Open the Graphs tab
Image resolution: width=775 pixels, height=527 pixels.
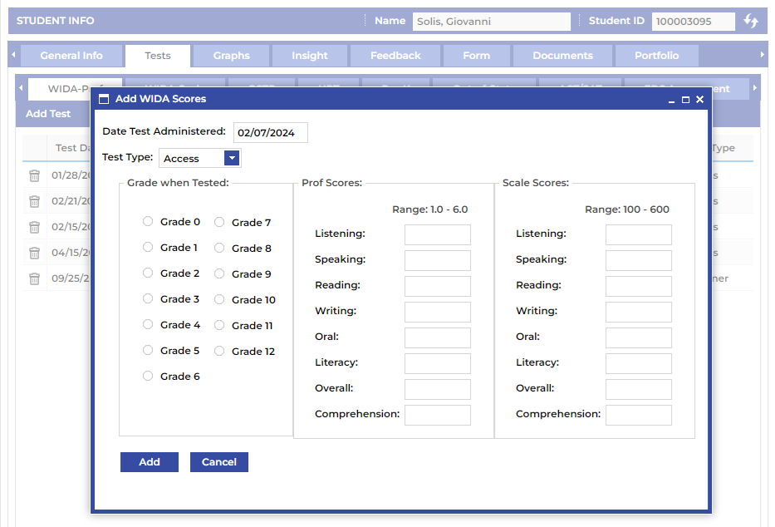coord(231,56)
